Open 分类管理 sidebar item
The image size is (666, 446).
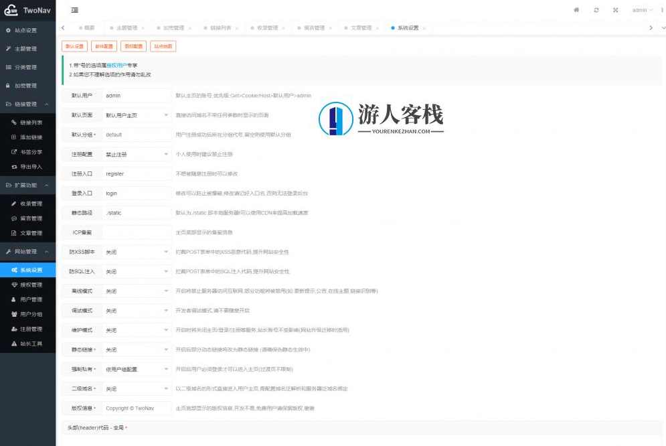[27, 67]
